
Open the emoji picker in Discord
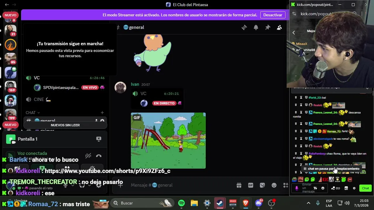[x=274, y=185]
